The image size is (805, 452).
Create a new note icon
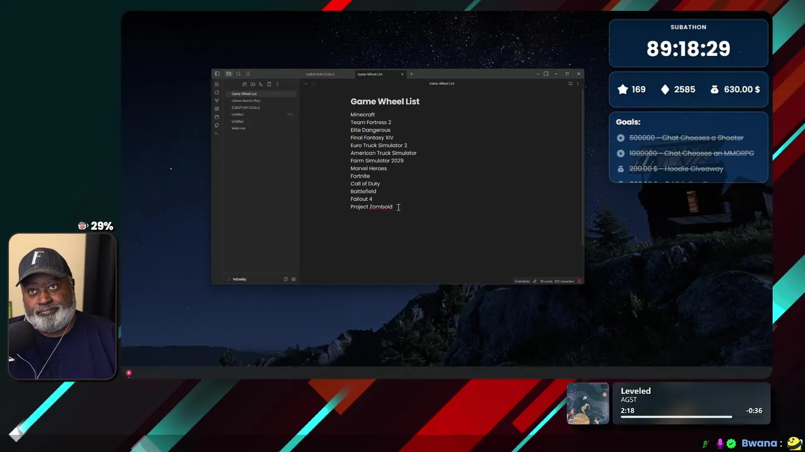click(x=245, y=84)
